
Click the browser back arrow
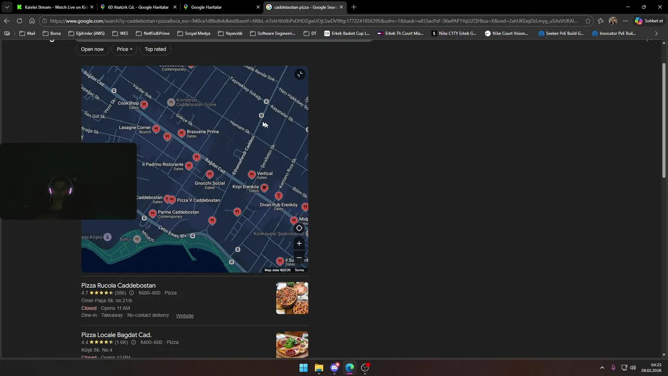click(x=7, y=21)
